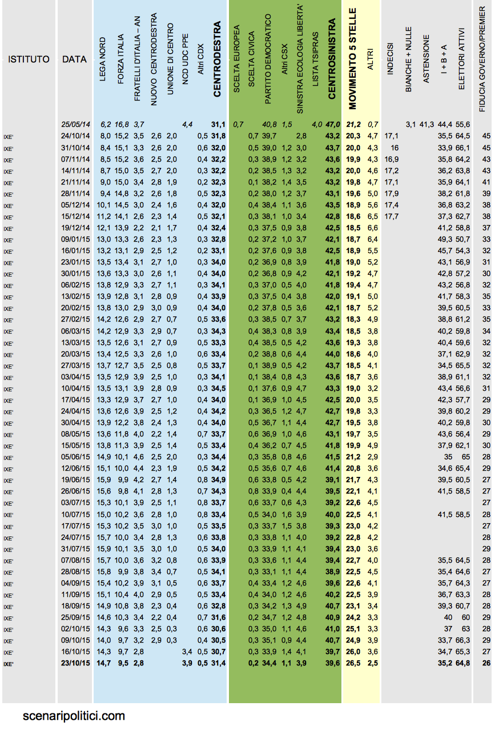Click the ASTENSIONE column header
The height and width of the screenshot is (730, 495).
coord(426,59)
